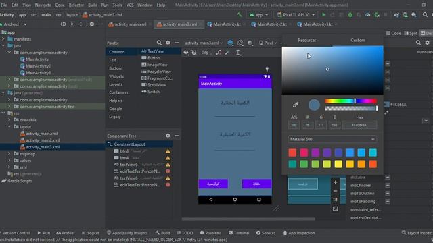Search the Palette with magnifier icon

coord(159,43)
